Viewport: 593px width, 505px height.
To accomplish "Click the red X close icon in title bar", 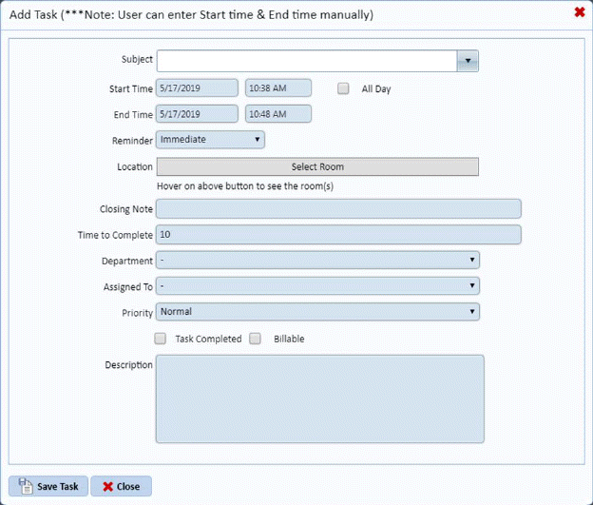I will (x=580, y=12).
